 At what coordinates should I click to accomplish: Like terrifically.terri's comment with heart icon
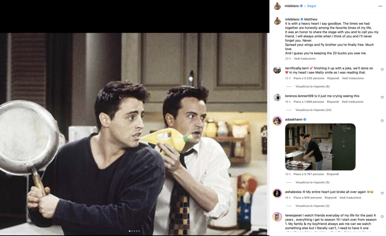[x=382, y=70]
